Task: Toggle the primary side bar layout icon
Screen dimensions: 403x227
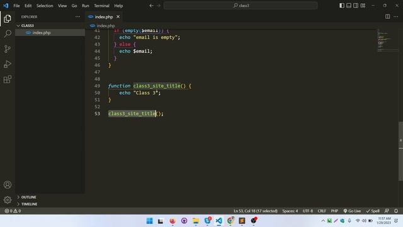Action: point(341,6)
